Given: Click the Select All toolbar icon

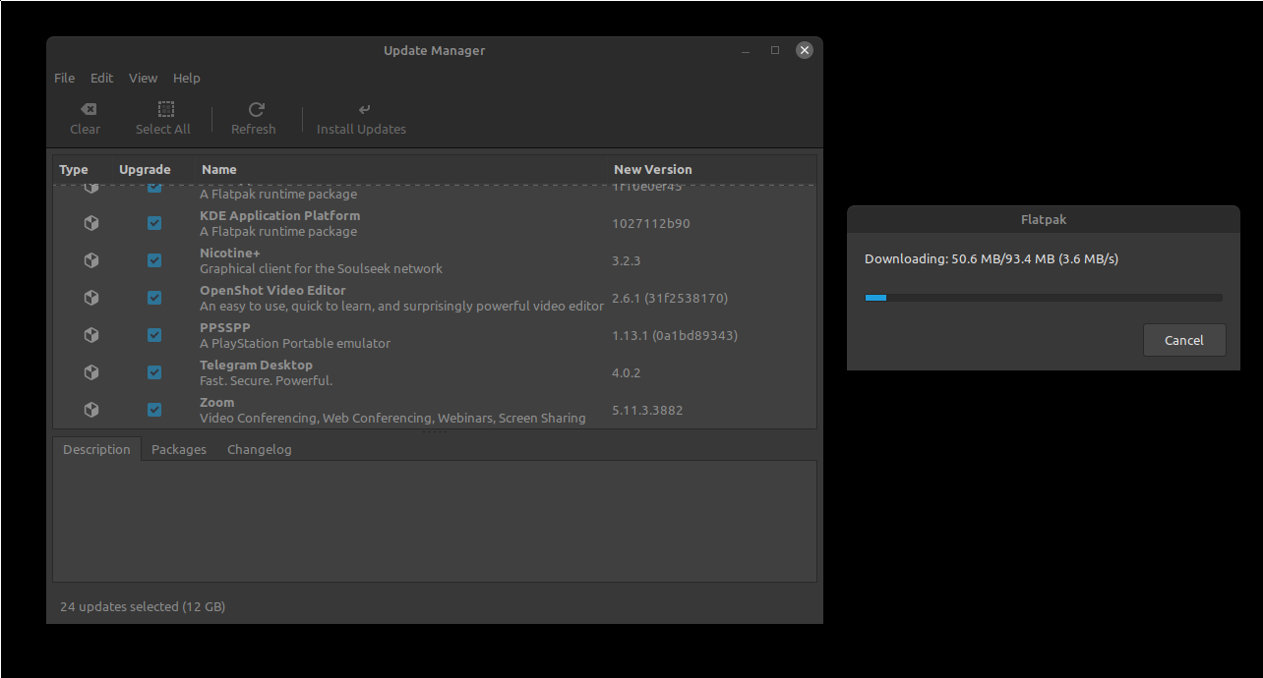Looking at the screenshot, I should pyautogui.click(x=165, y=109).
